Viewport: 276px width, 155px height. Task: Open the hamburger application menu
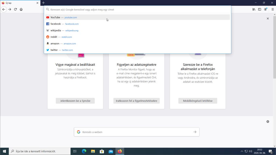coord(273,9)
